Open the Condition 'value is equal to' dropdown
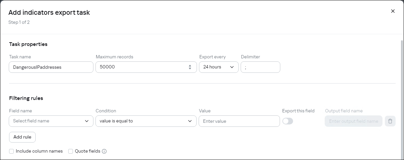 click(x=146, y=121)
